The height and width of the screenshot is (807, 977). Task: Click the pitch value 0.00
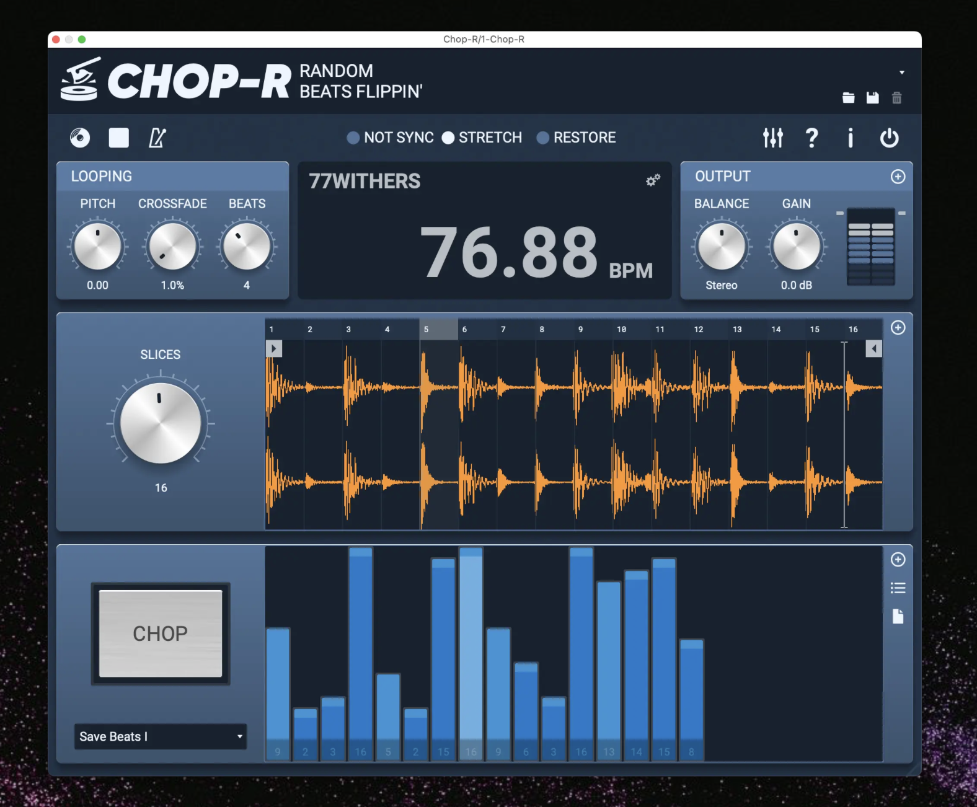click(97, 285)
